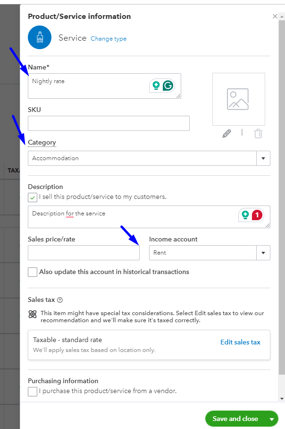Click the Sales tax help icon
285x429 pixels.
pos(60,300)
